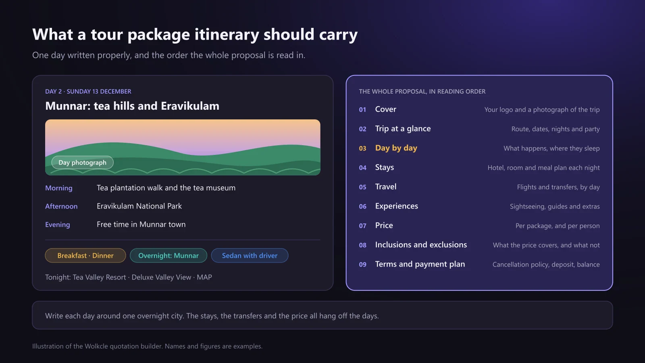Click Inclusions and exclusions entry

[479, 245]
